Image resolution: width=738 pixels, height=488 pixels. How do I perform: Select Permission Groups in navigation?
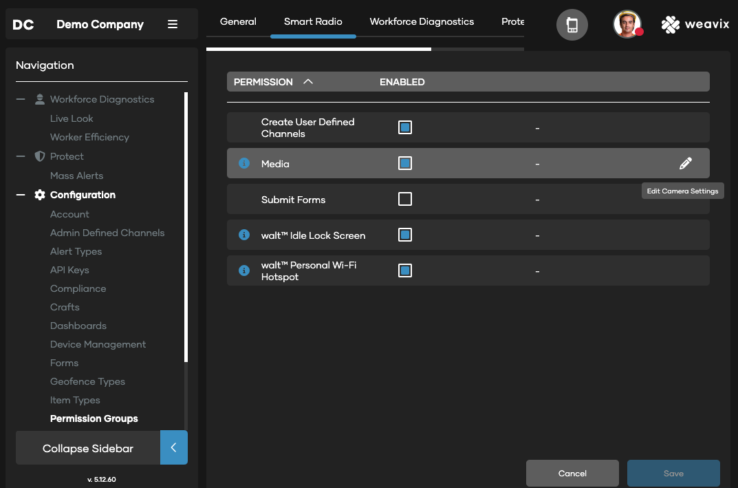pos(94,418)
